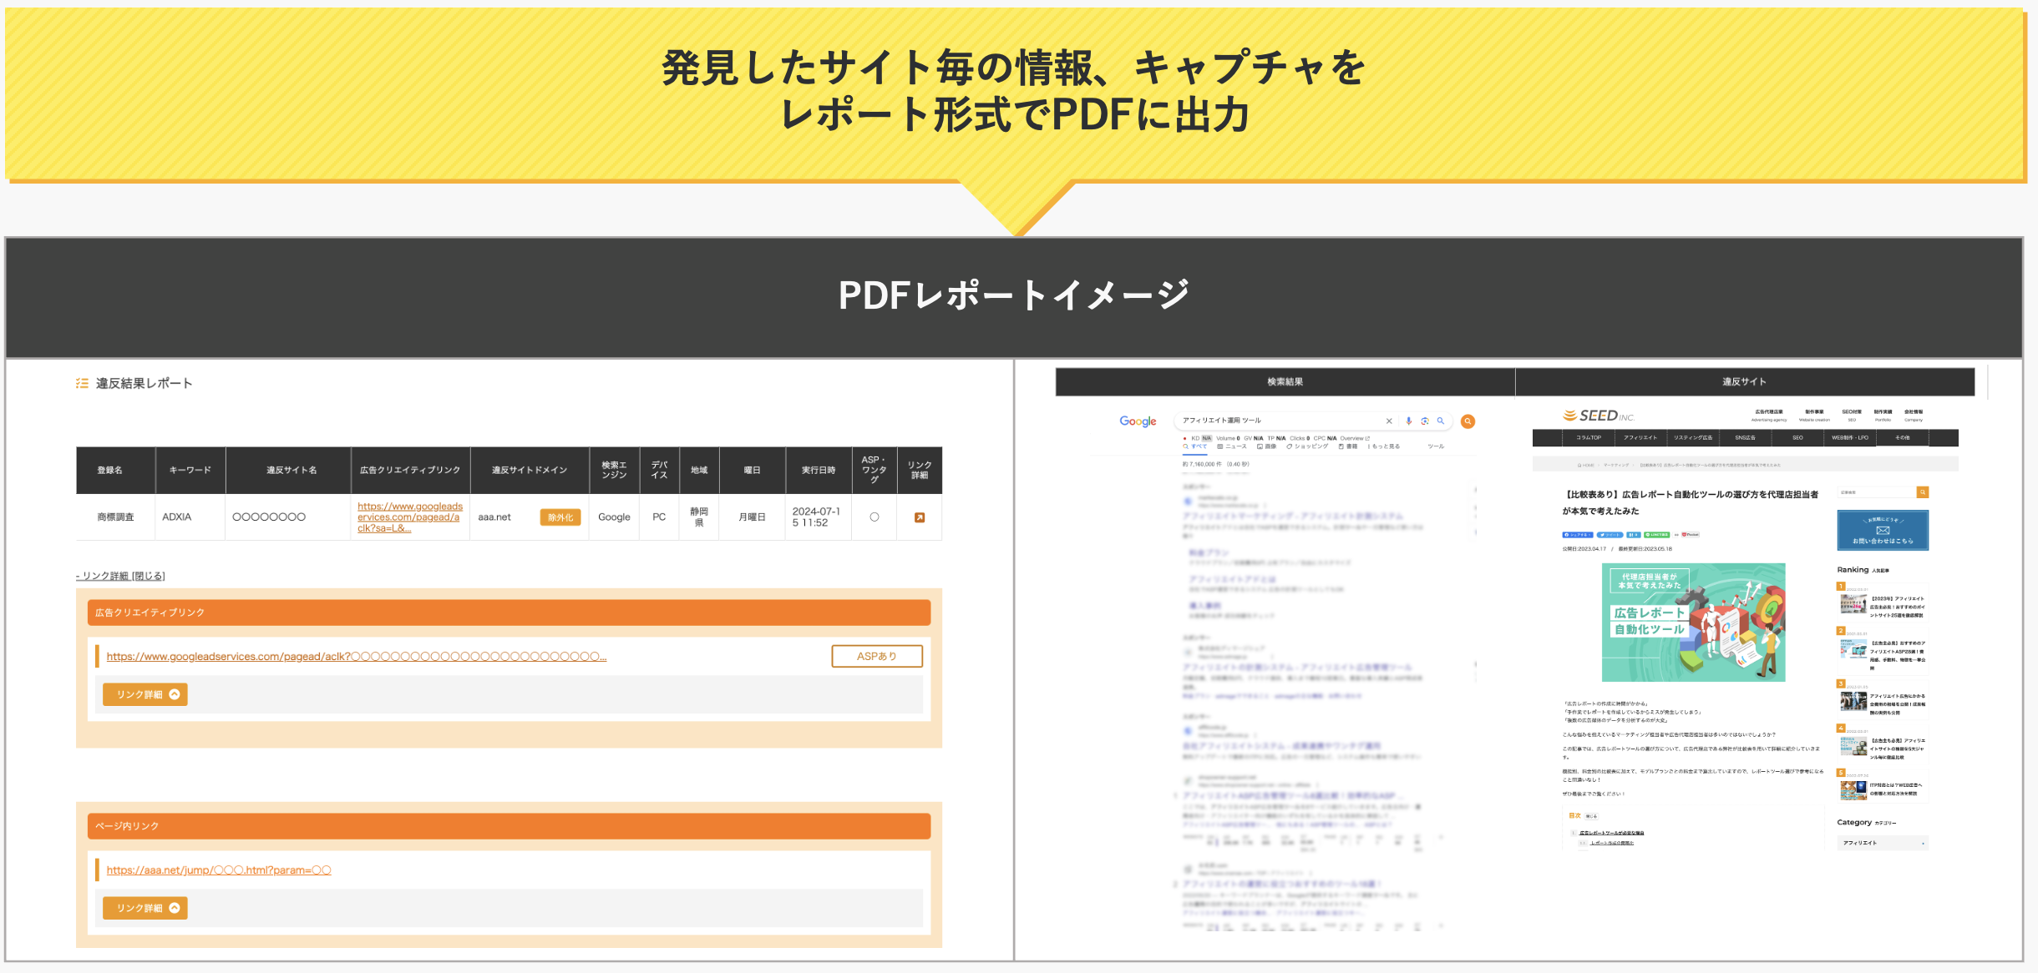
Task: Open the googleadservices ad creative link
Action: click(408, 517)
